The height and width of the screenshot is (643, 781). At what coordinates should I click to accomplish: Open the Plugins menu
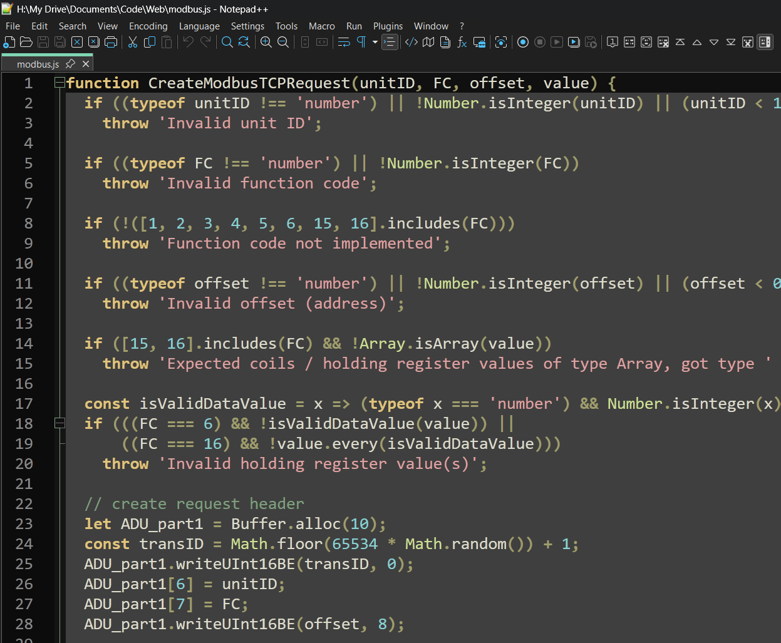[388, 26]
